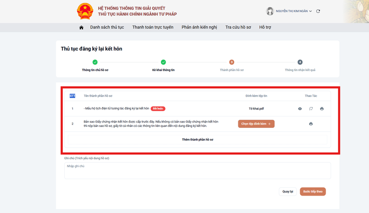
Task: Open the Hỗ trợ menu item
Action: coord(265,27)
